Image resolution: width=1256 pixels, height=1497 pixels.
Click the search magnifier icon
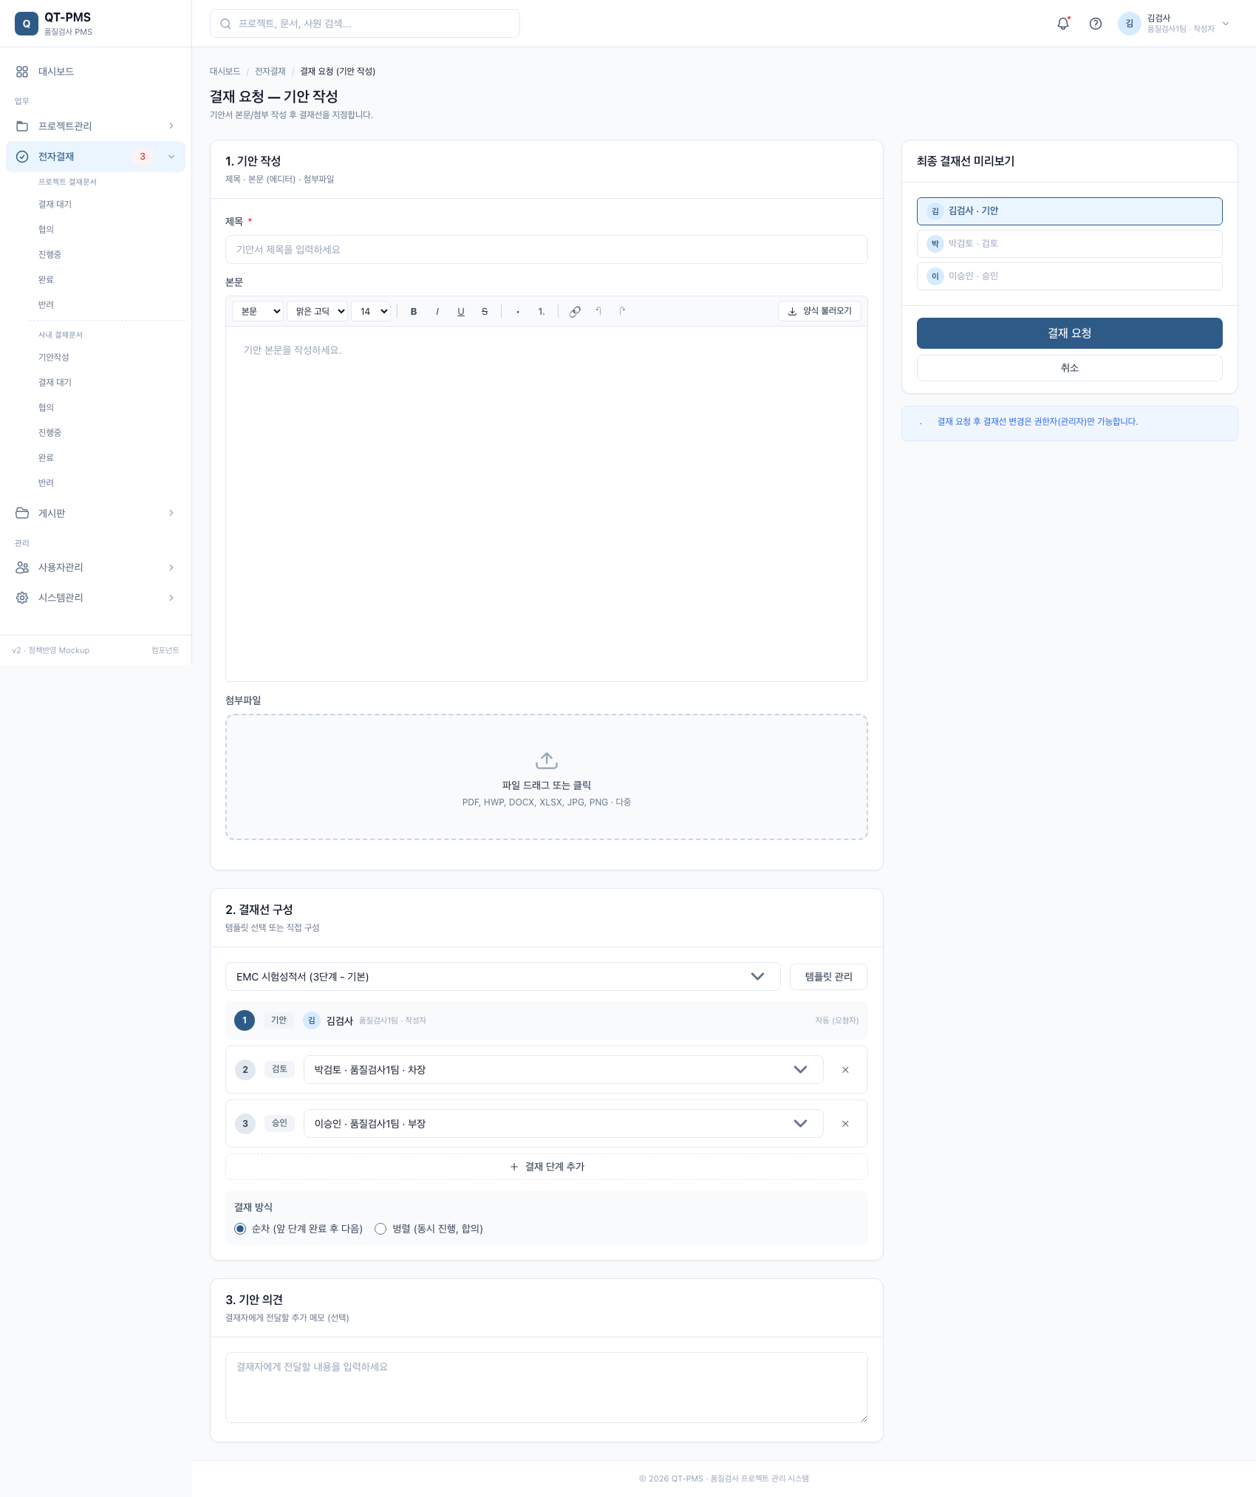coord(225,24)
